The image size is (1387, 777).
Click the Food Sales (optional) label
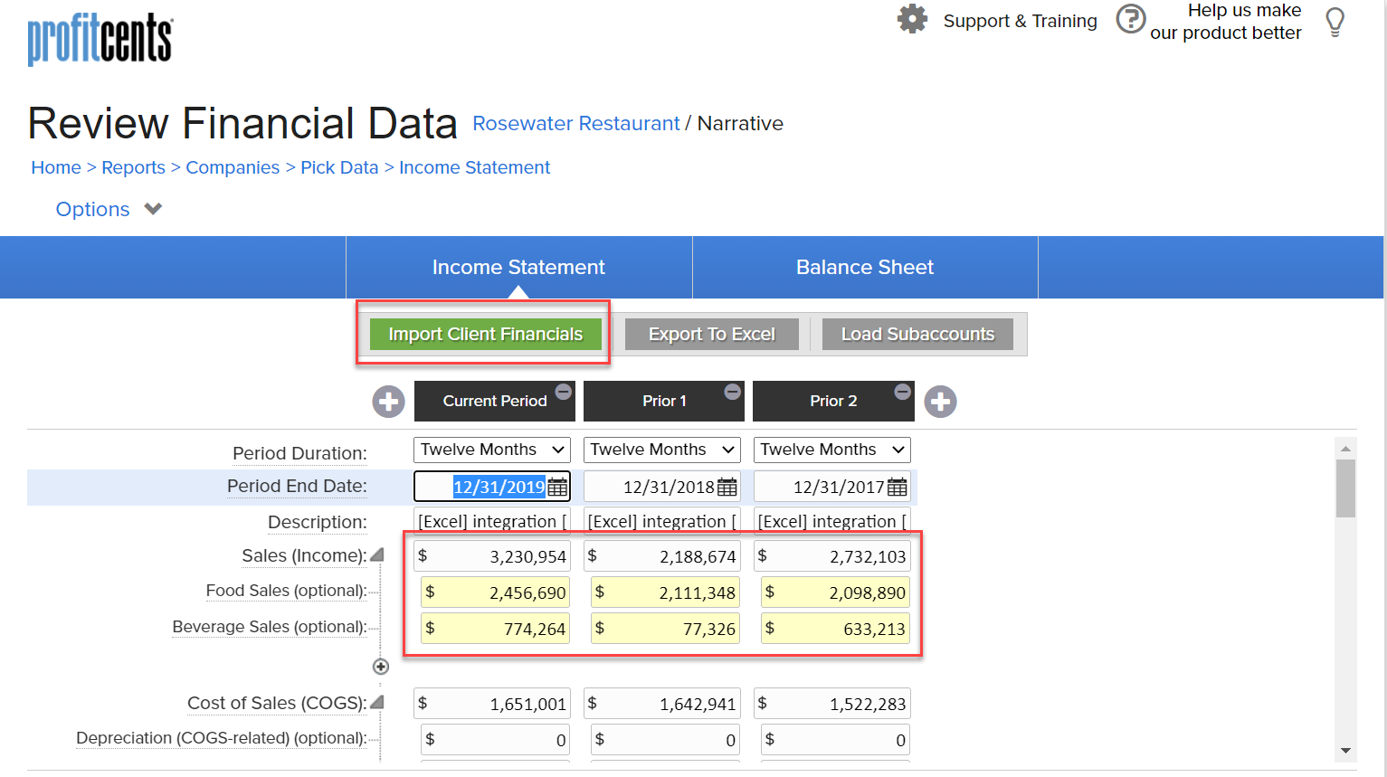tap(286, 591)
